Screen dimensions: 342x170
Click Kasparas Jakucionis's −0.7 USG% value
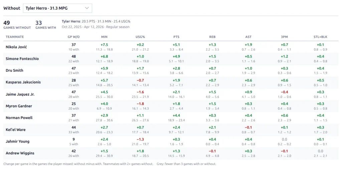coord(140,80)
